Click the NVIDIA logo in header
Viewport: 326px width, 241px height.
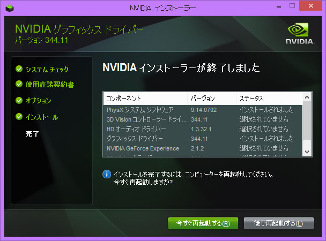point(299,34)
